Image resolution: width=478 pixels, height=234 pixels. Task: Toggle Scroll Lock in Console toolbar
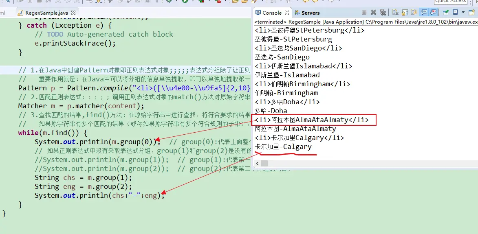pos(405,13)
